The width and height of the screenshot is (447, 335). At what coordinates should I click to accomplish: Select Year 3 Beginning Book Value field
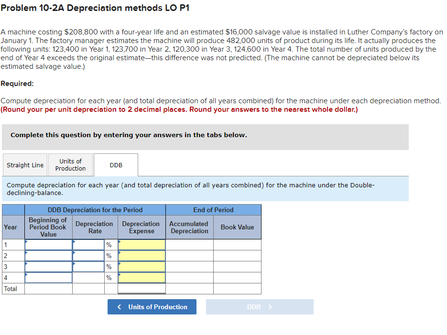[x=48, y=267]
